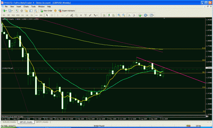Click the chart shift triangle marker at top

(165, 19)
